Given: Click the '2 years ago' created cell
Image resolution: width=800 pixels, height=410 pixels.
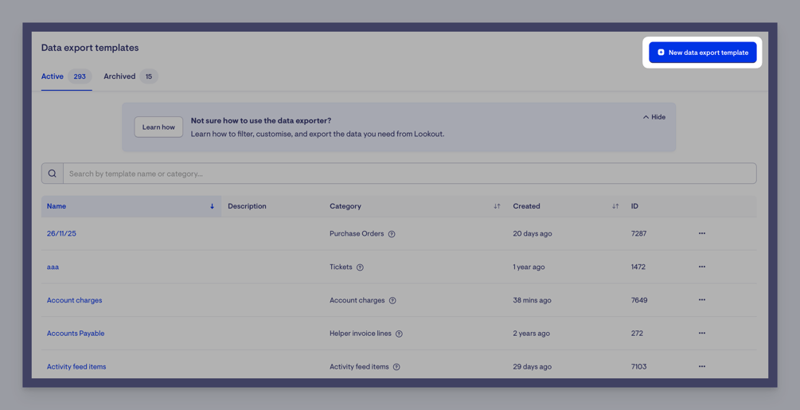Looking at the screenshot, I should [531, 334].
